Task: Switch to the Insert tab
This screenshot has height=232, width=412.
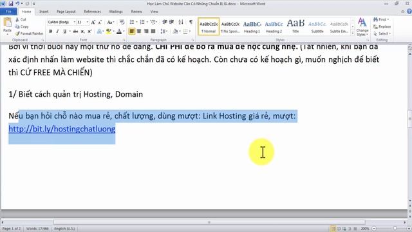Action: click(x=44, y=12)
